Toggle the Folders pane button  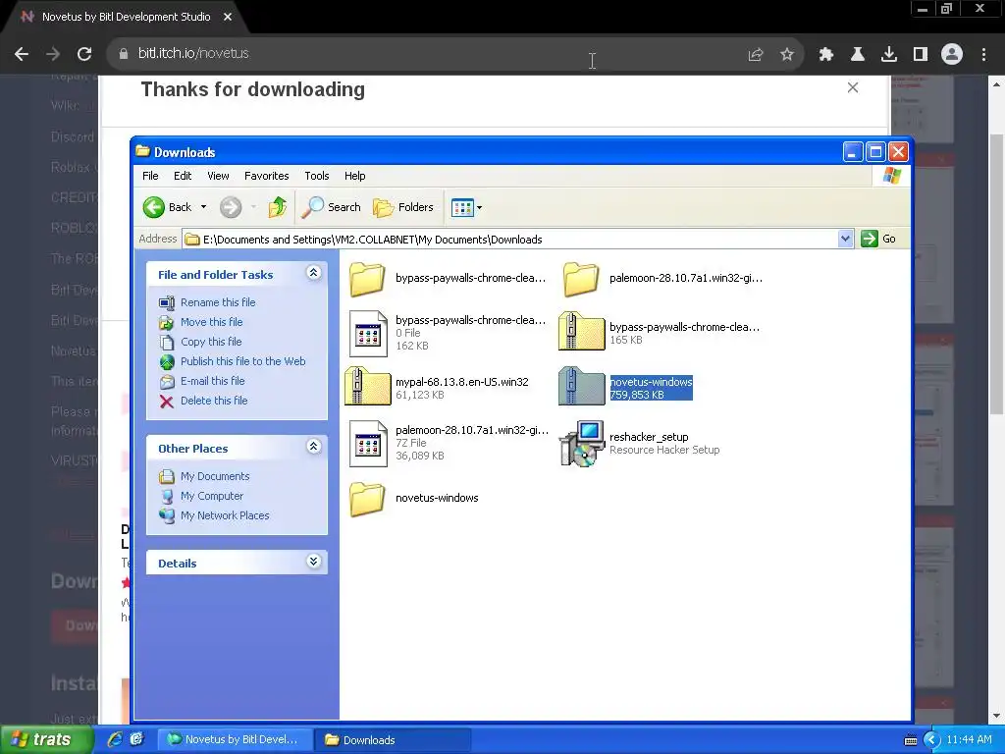tap(403, 207)
